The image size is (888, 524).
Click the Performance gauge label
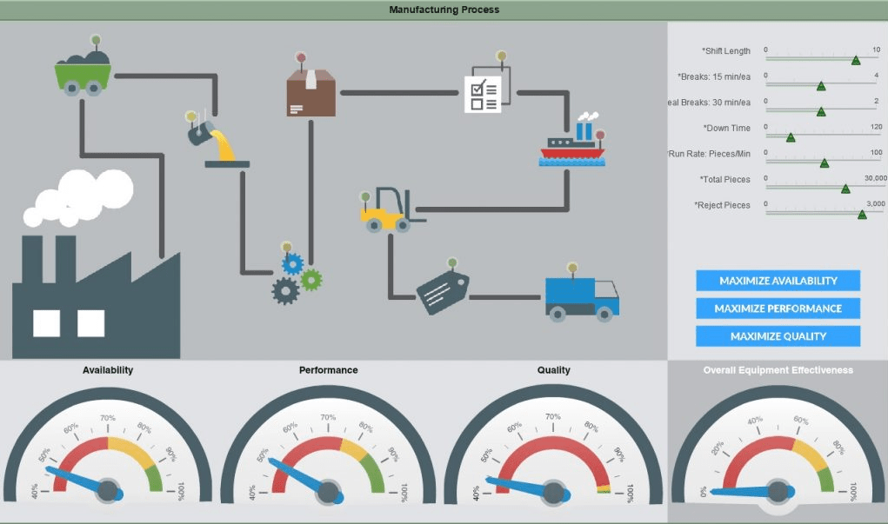[329, 370]
